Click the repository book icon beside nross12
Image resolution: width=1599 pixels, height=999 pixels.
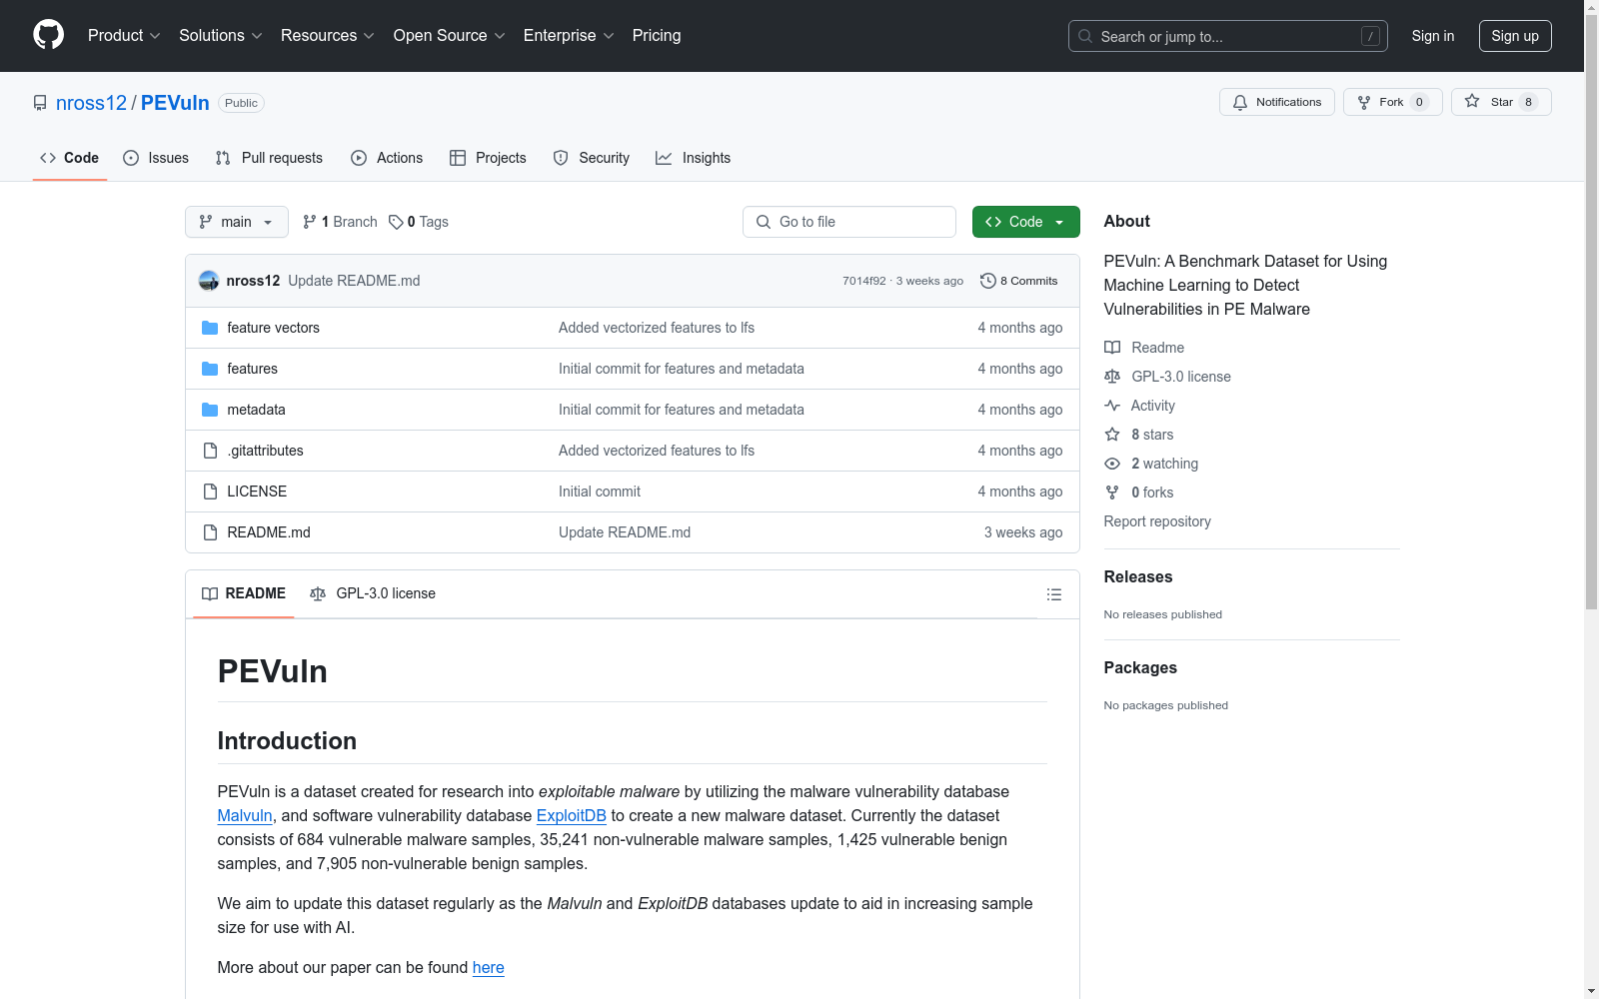(40, 103)
